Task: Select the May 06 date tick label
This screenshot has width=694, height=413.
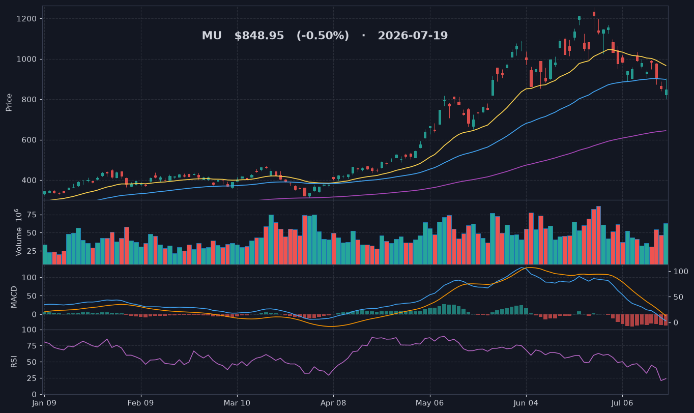Action: point(429,403)
